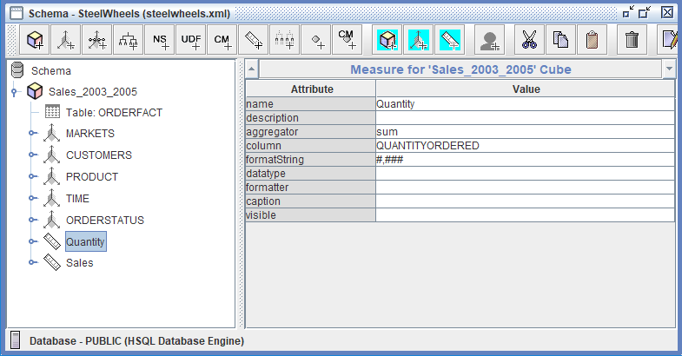Click the Add Measure ruler icon
Image resolution: width=682 pixels, height=356 pixels.
coord(254,40)
